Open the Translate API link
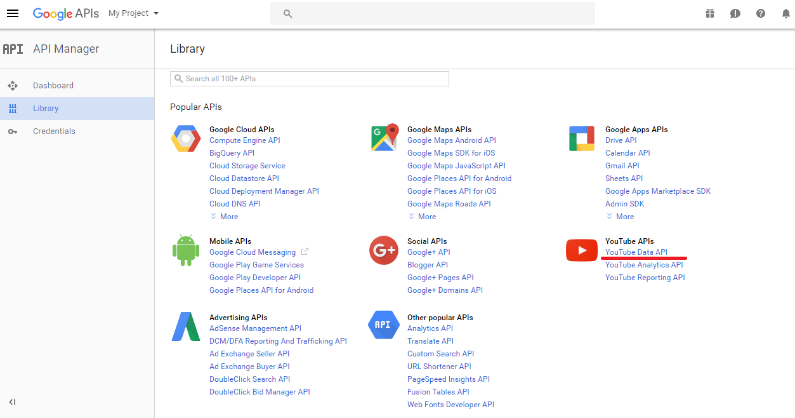Viewport: 795px width, 418px height. pyautogui.click(x=431, y=341)
